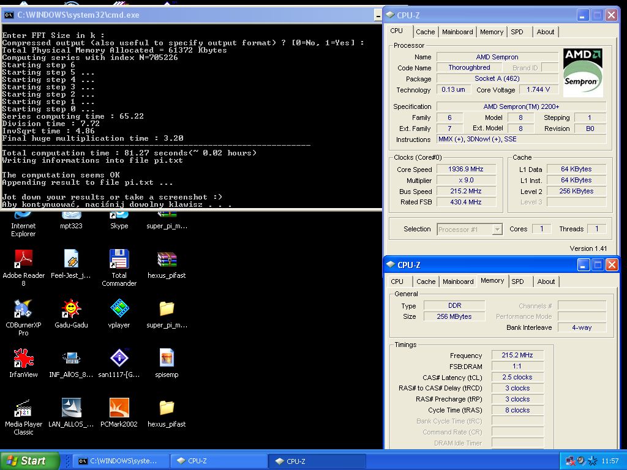The image size is (627, 470).
Task: Click the Code Name Thoroughbred value
Action: point(469,67)
